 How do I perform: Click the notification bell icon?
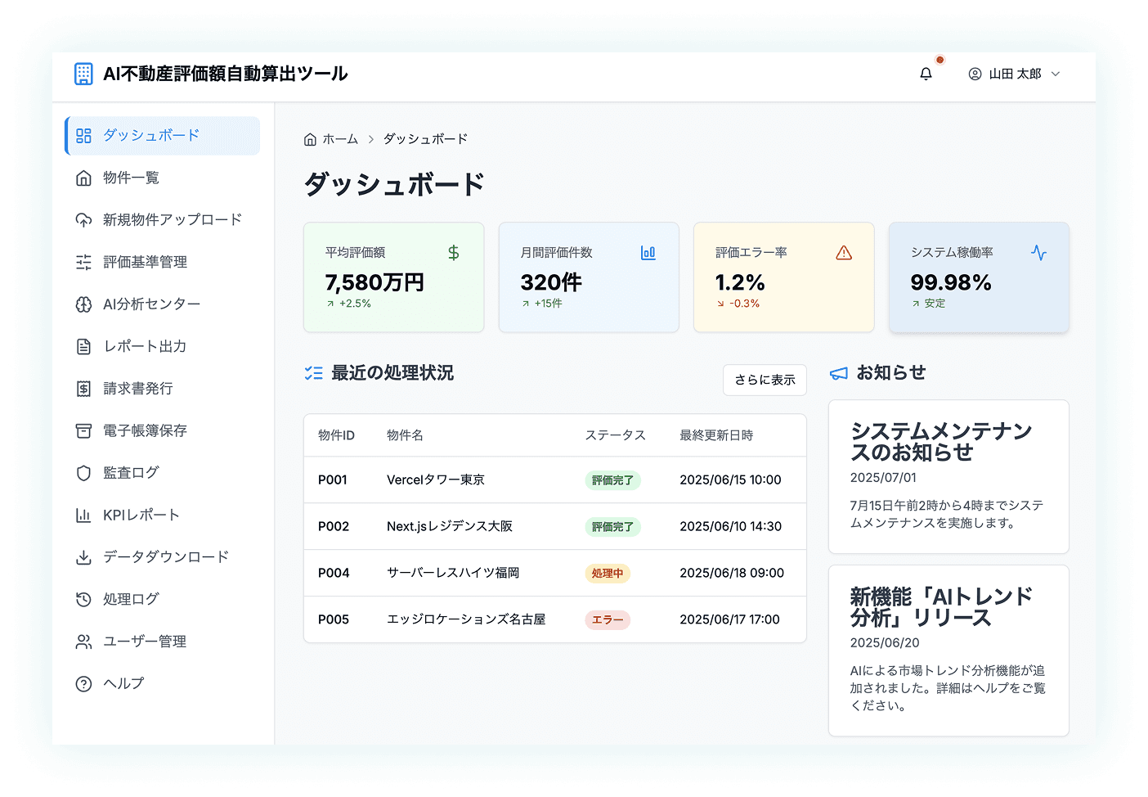[x=926, y=74]
